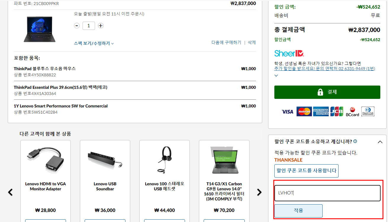
Task: Click 삭제 to remove the item
Action: pyautogui.click(x=252, y=42)
